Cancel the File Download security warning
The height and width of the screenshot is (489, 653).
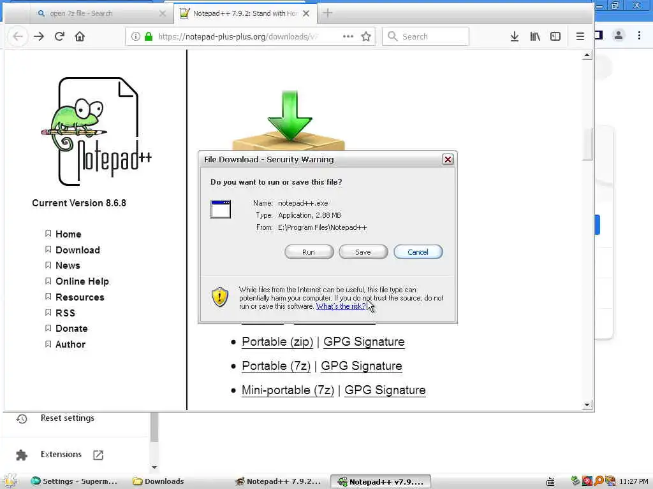coord(418,252)
